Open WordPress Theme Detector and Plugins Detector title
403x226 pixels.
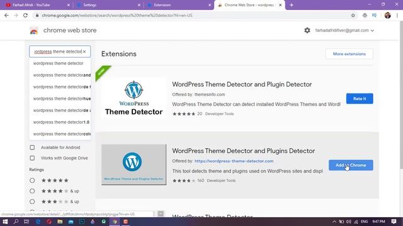(x=244, y=151)
